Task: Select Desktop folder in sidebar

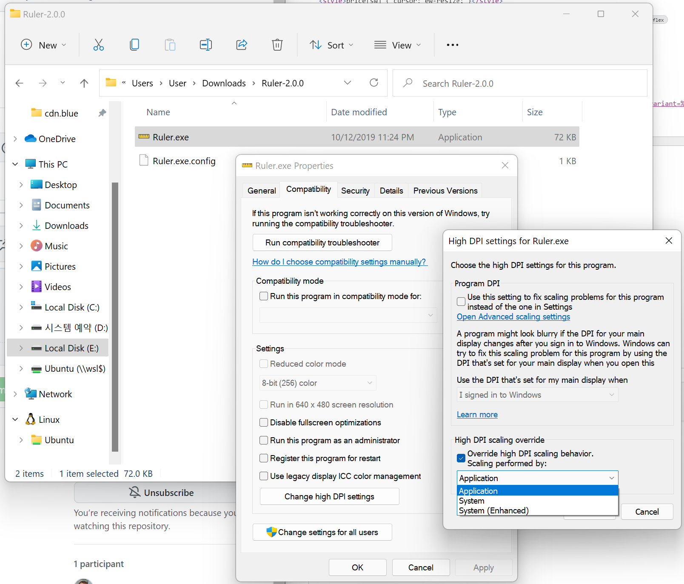Action: [x=60, y=185]
